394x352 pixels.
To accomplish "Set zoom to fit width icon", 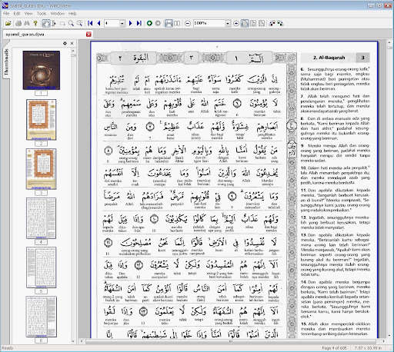I will point(253,23).
